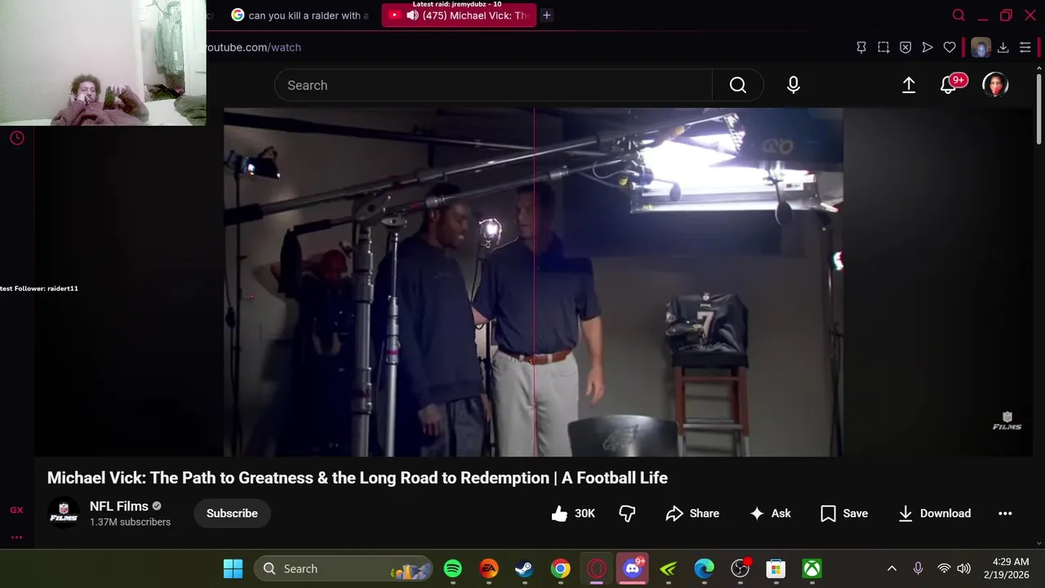The width and height of the screenshot is (1045, 588).
Task: Open EA app from taskbar
Action: [x=489, y=568]
